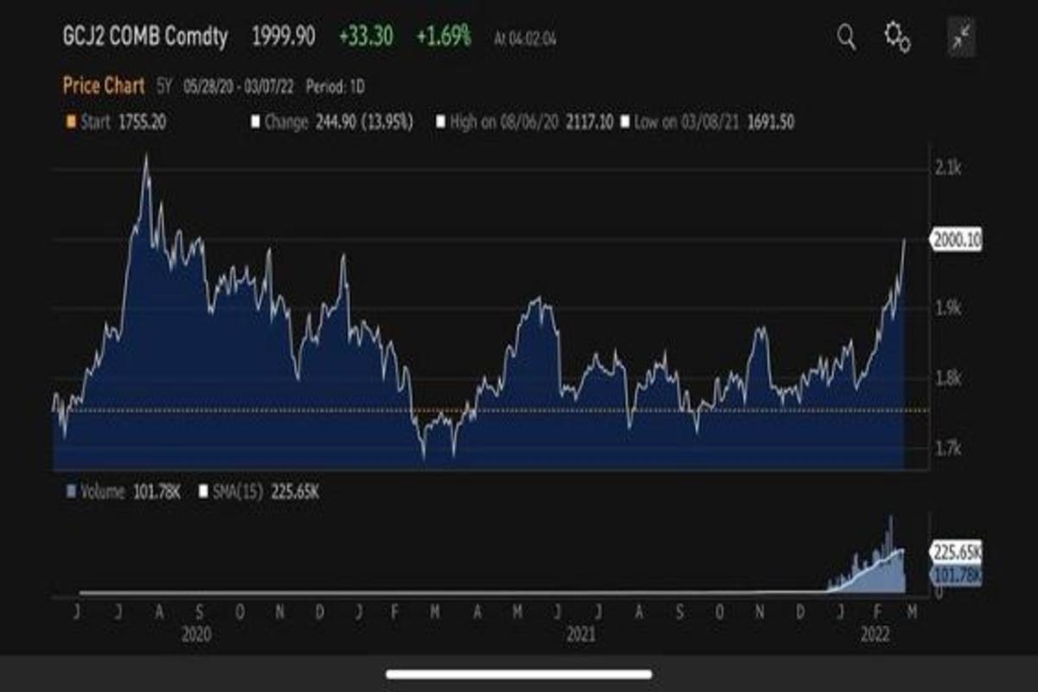Toggle the Change legend marker

pos(255,122)
